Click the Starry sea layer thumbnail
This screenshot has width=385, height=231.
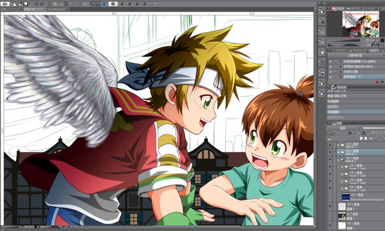point(345,197)
